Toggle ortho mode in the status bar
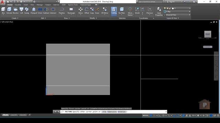The image size is (220, 123). click(x=160, y=115)
